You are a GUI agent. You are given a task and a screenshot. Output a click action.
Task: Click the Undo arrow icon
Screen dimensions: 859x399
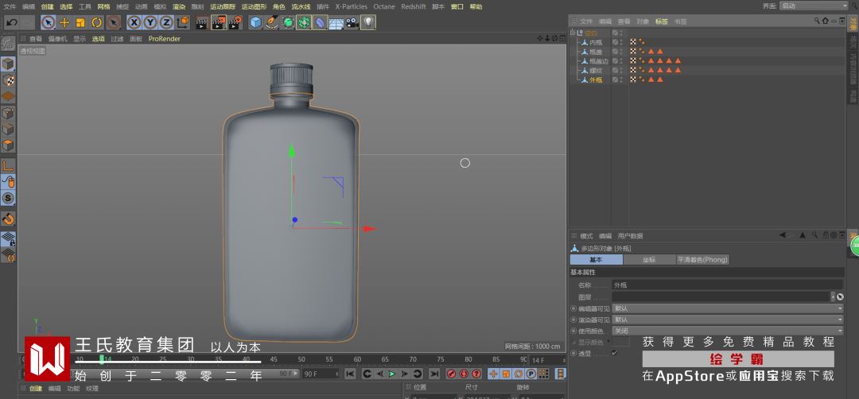(x=11, y=22)
